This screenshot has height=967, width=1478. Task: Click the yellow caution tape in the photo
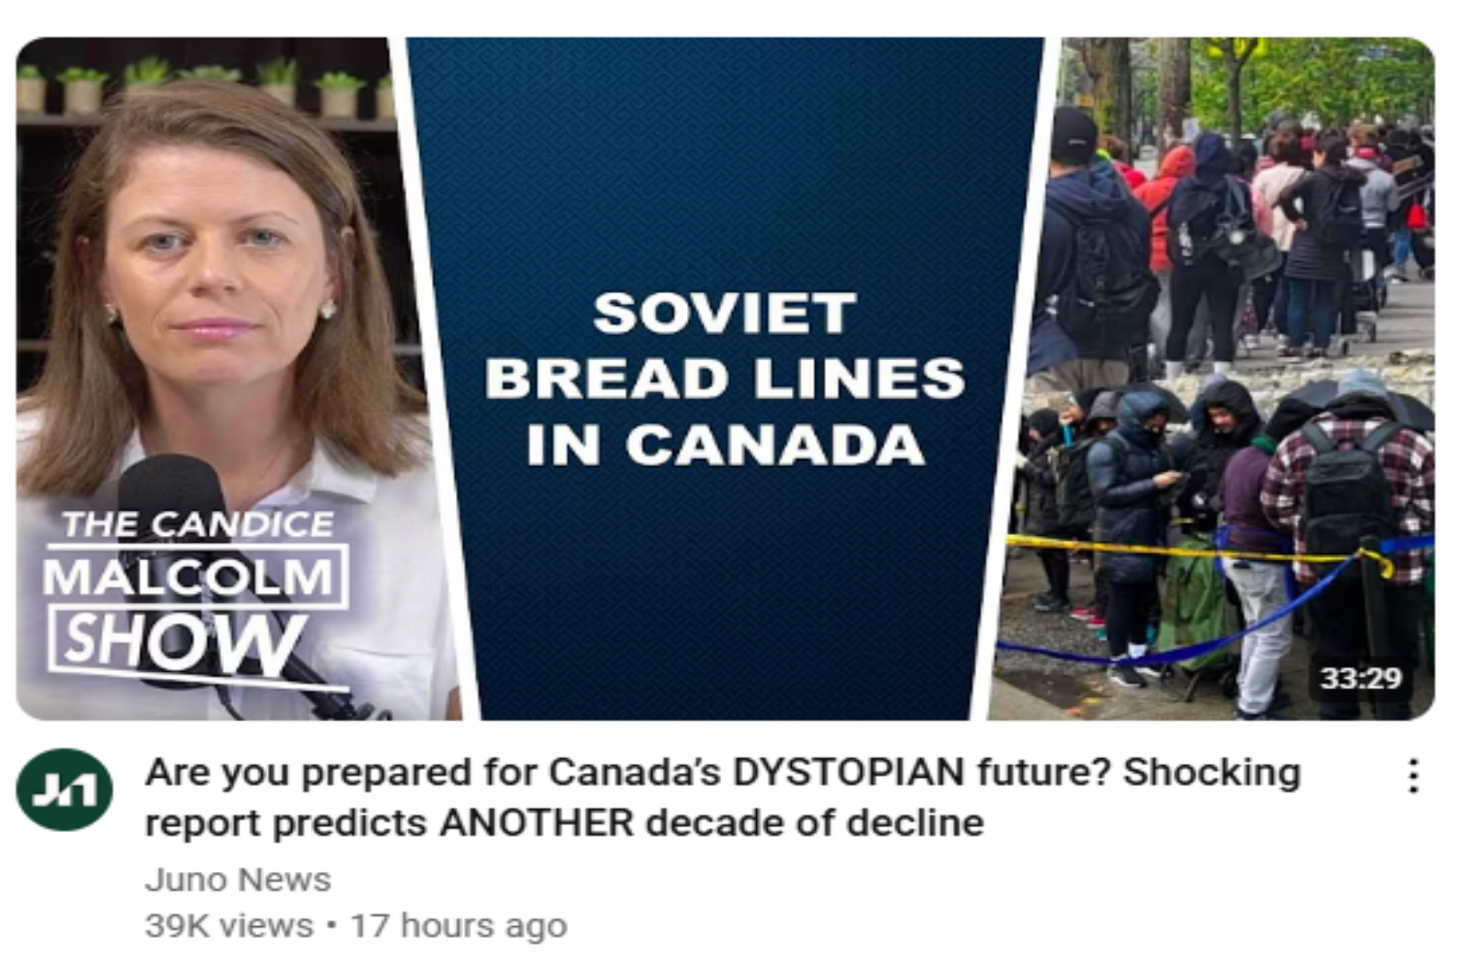(x=1184, y=550)
